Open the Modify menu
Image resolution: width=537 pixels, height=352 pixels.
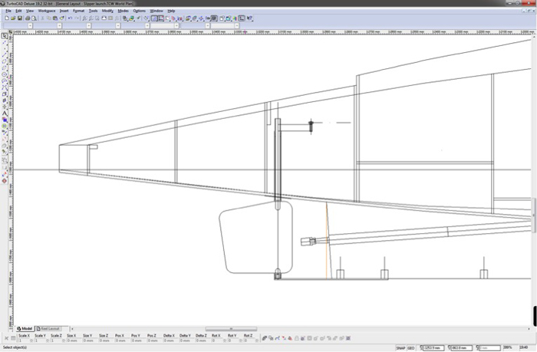[x=107, y=11]
